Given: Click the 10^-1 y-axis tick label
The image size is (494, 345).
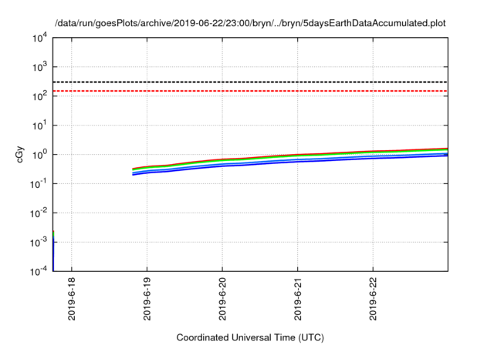Looking at the screenshot, I should click(x=39, y=183).
